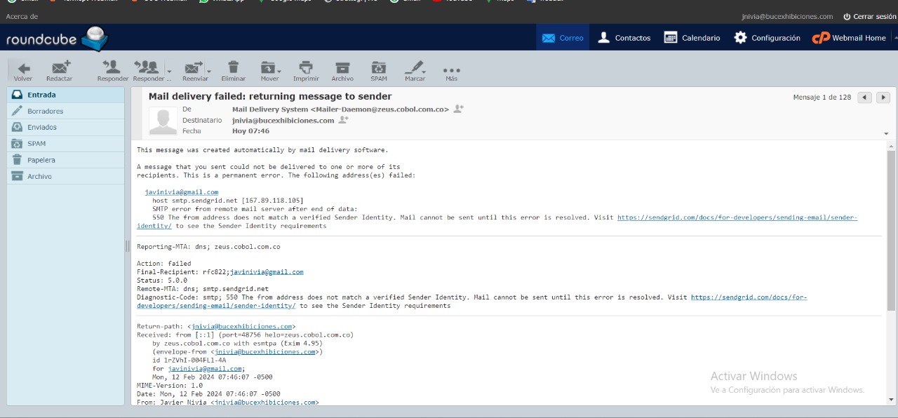898x418 pixels.
Task: Add Mail Delivery System sender to contacts
Action: pos(458,109)
